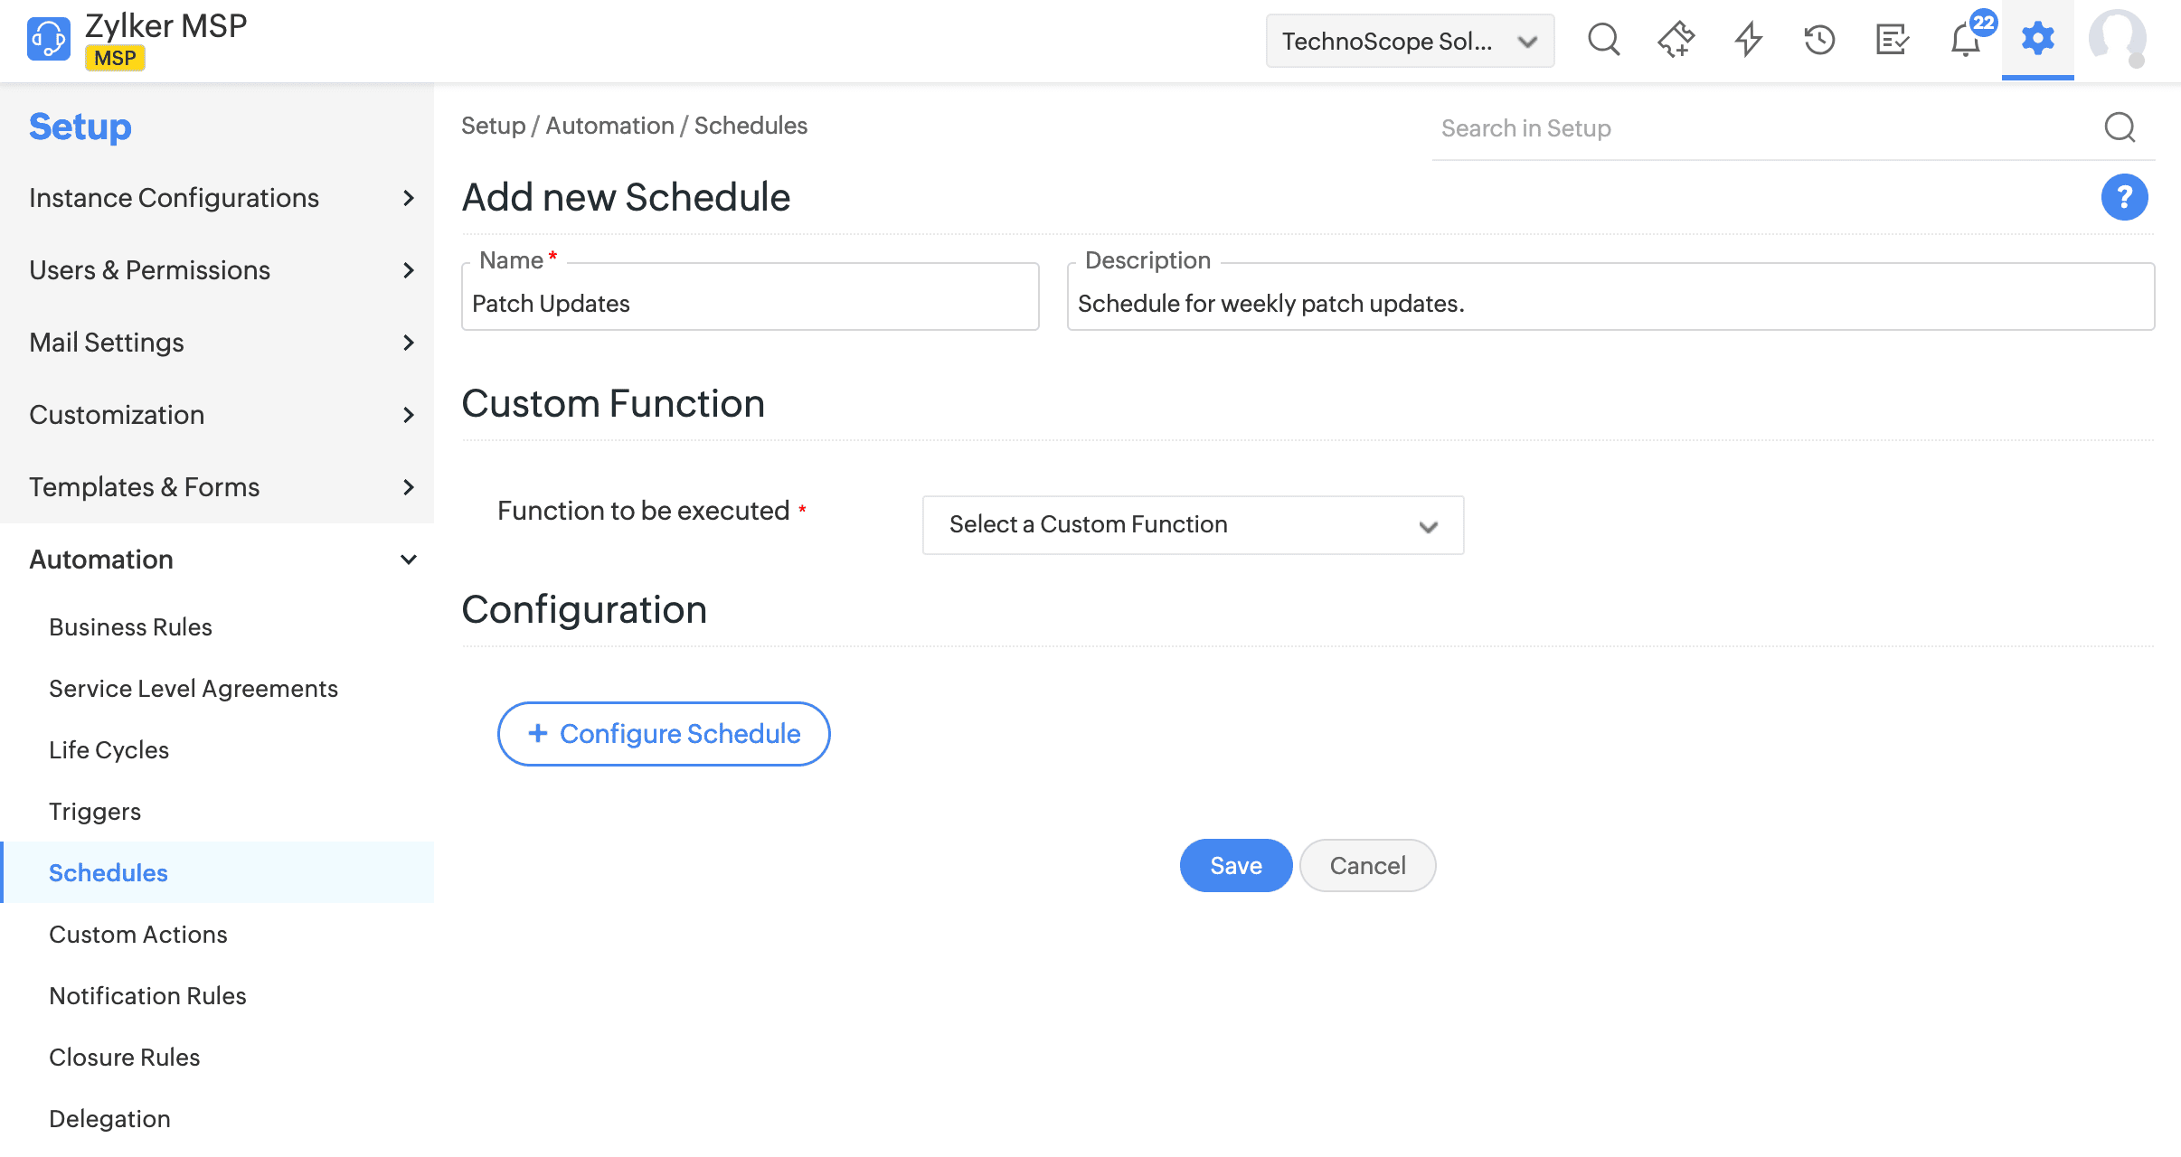Click the Configure Schedule button
The width and height of the screenshot is (2181, 1157).
click(664, 734)
